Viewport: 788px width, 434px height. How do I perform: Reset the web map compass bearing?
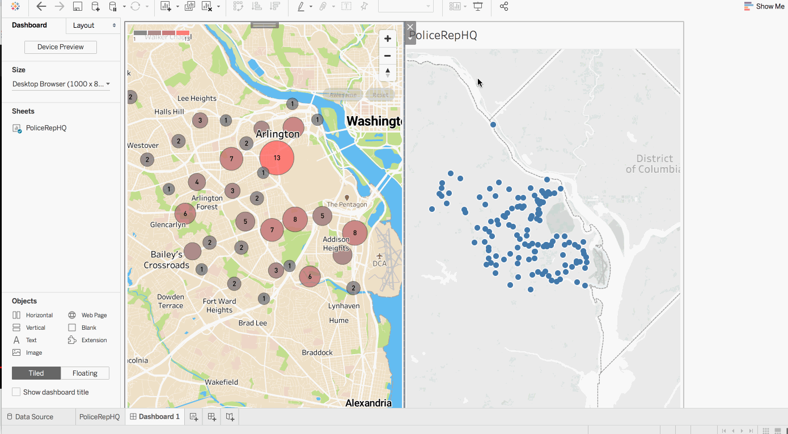point(388,73)
